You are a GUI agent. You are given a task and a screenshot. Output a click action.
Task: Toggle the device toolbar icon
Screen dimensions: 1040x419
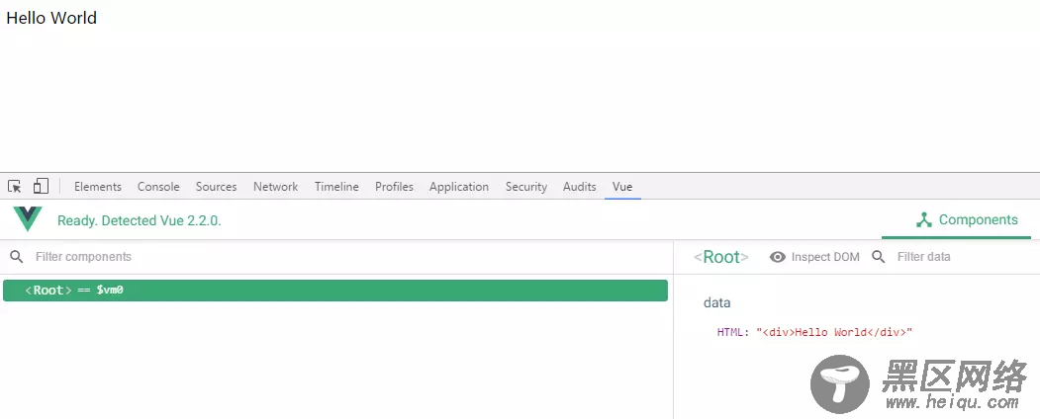tap(42, 187)
